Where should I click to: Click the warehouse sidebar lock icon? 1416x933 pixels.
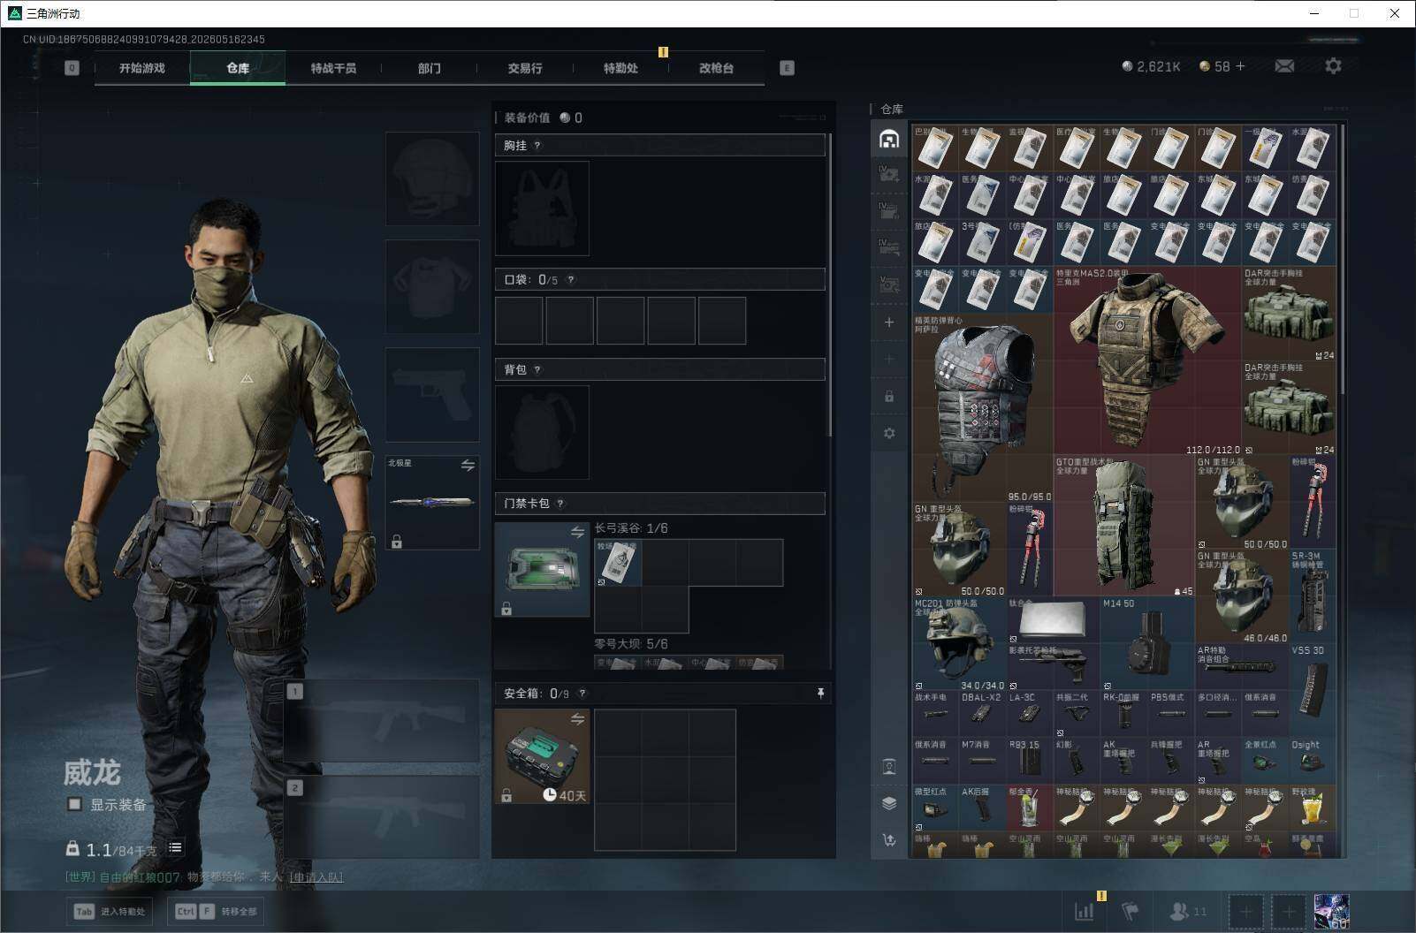tap(889, 397)
